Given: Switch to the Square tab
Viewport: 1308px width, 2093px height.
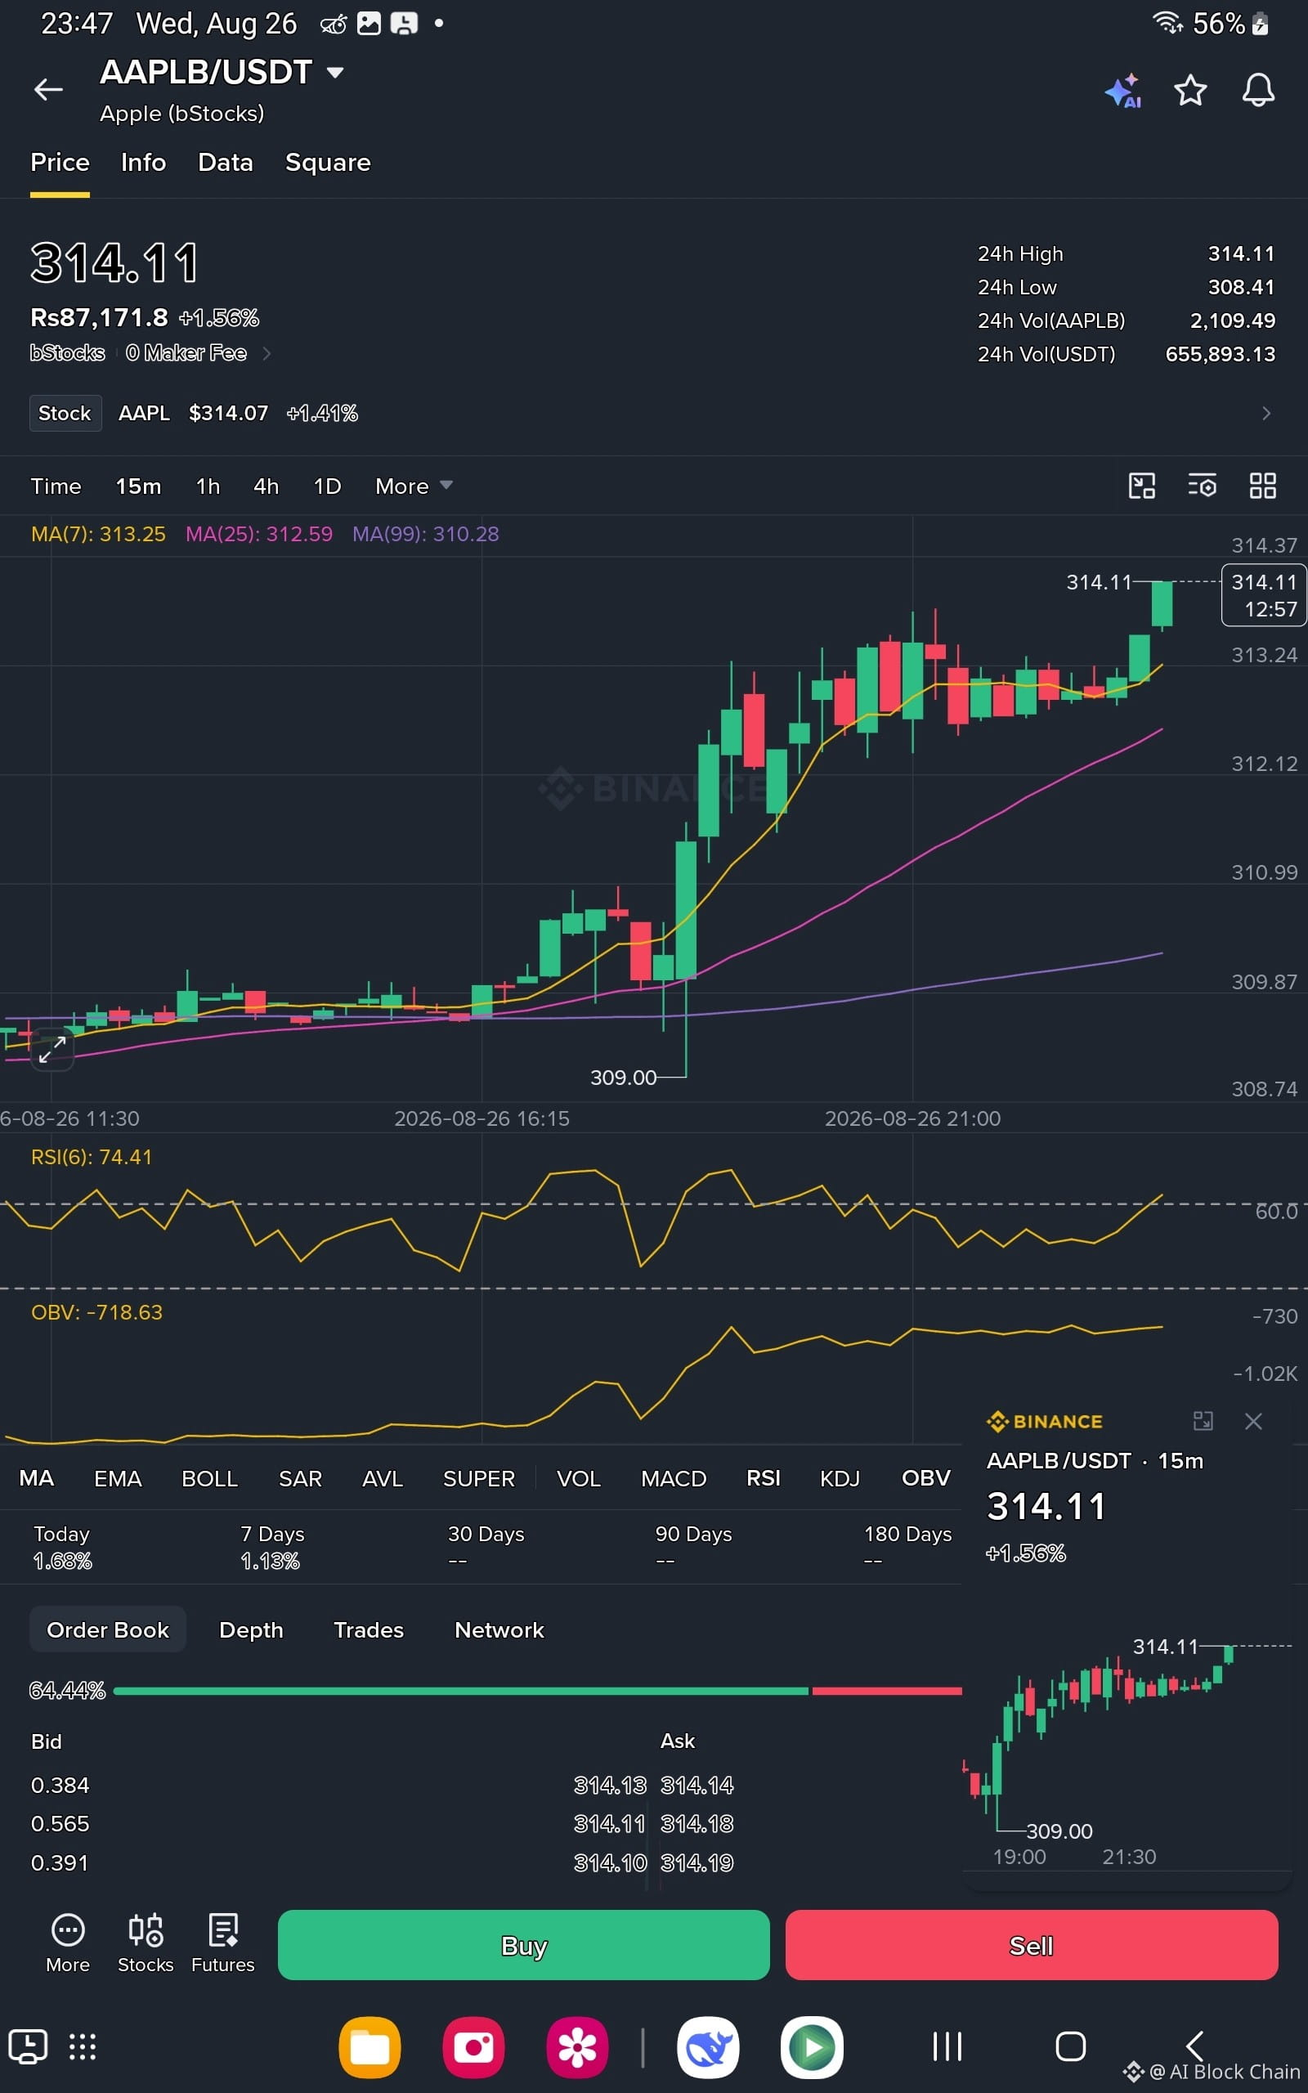Looking at the screenshot, I should (328, 163).
